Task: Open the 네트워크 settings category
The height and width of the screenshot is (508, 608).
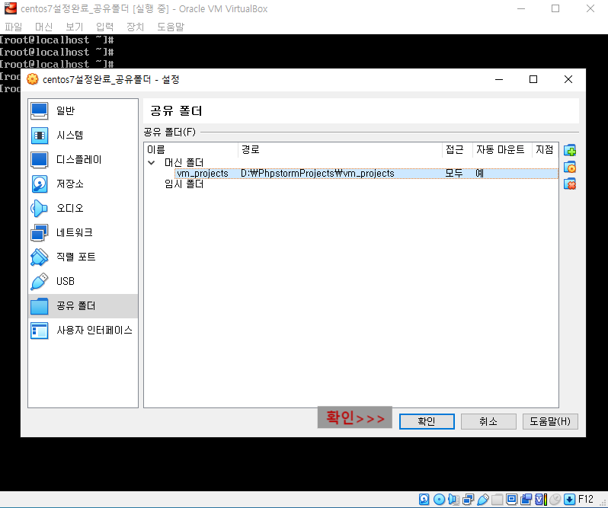Action: tap(82, 233)
